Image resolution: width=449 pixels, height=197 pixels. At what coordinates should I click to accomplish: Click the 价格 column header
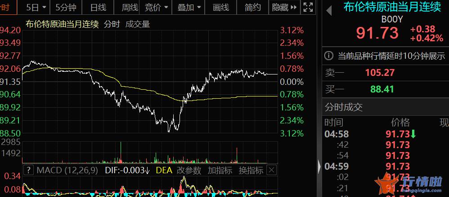click(x=400, y=123)
